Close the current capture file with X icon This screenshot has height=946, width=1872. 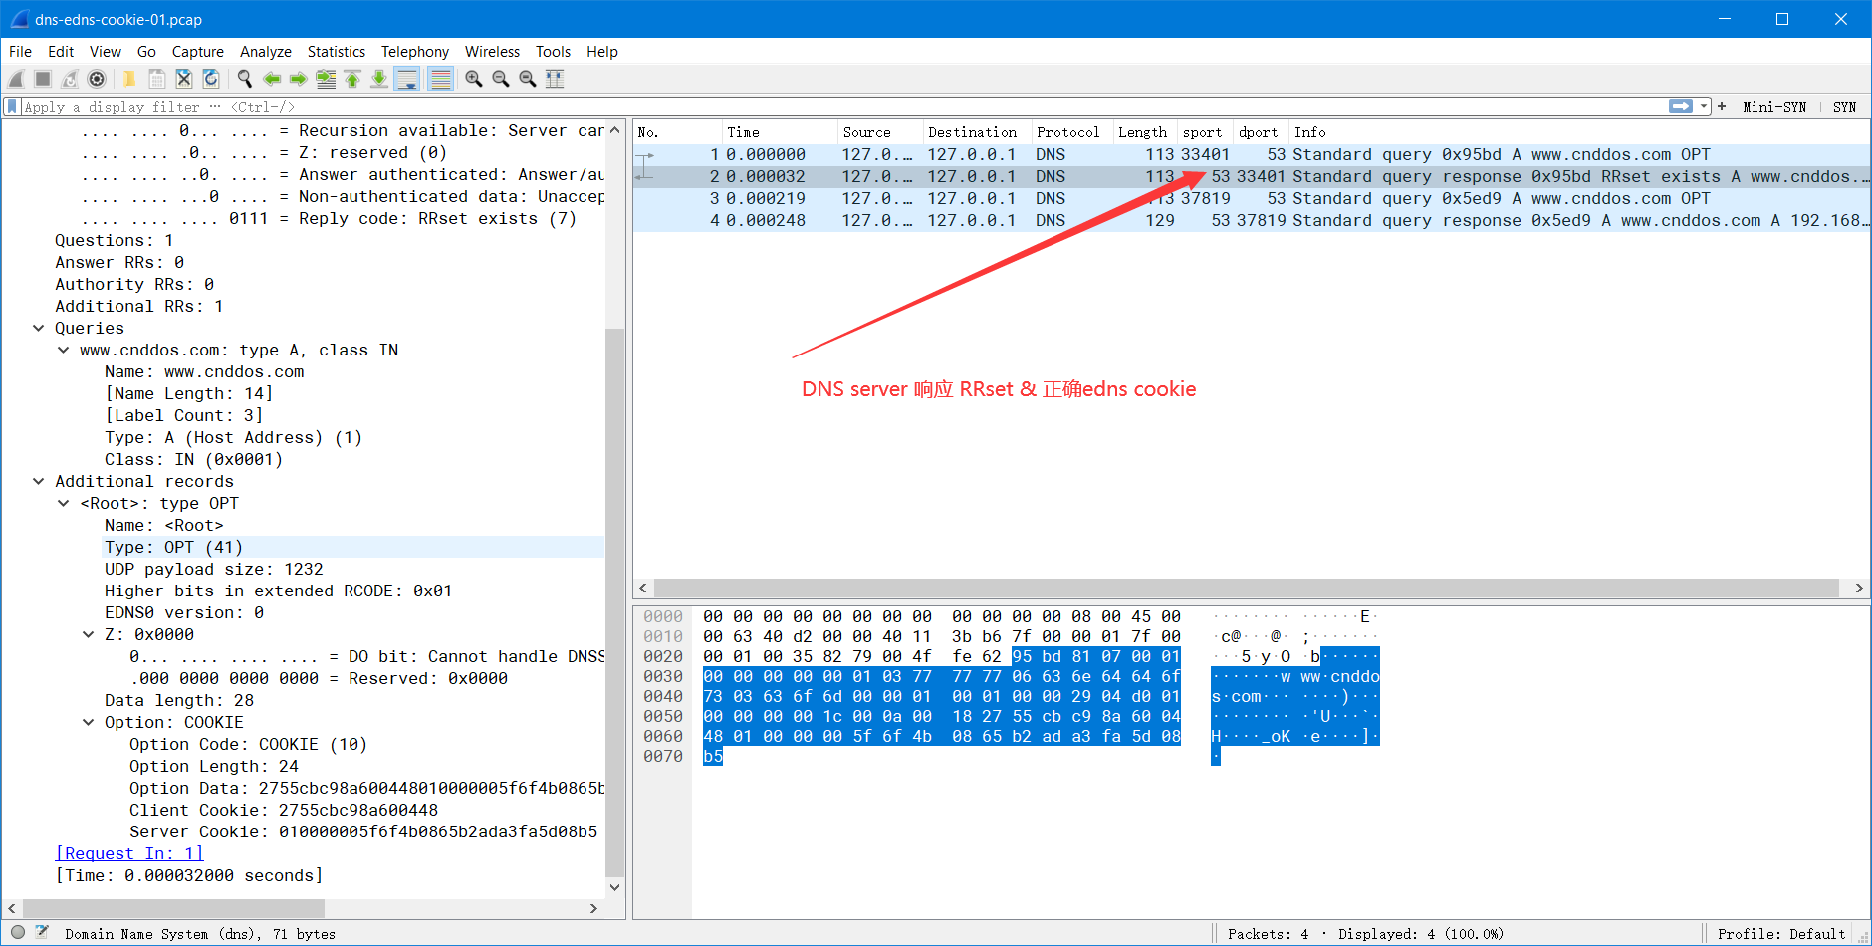point(183,79)
